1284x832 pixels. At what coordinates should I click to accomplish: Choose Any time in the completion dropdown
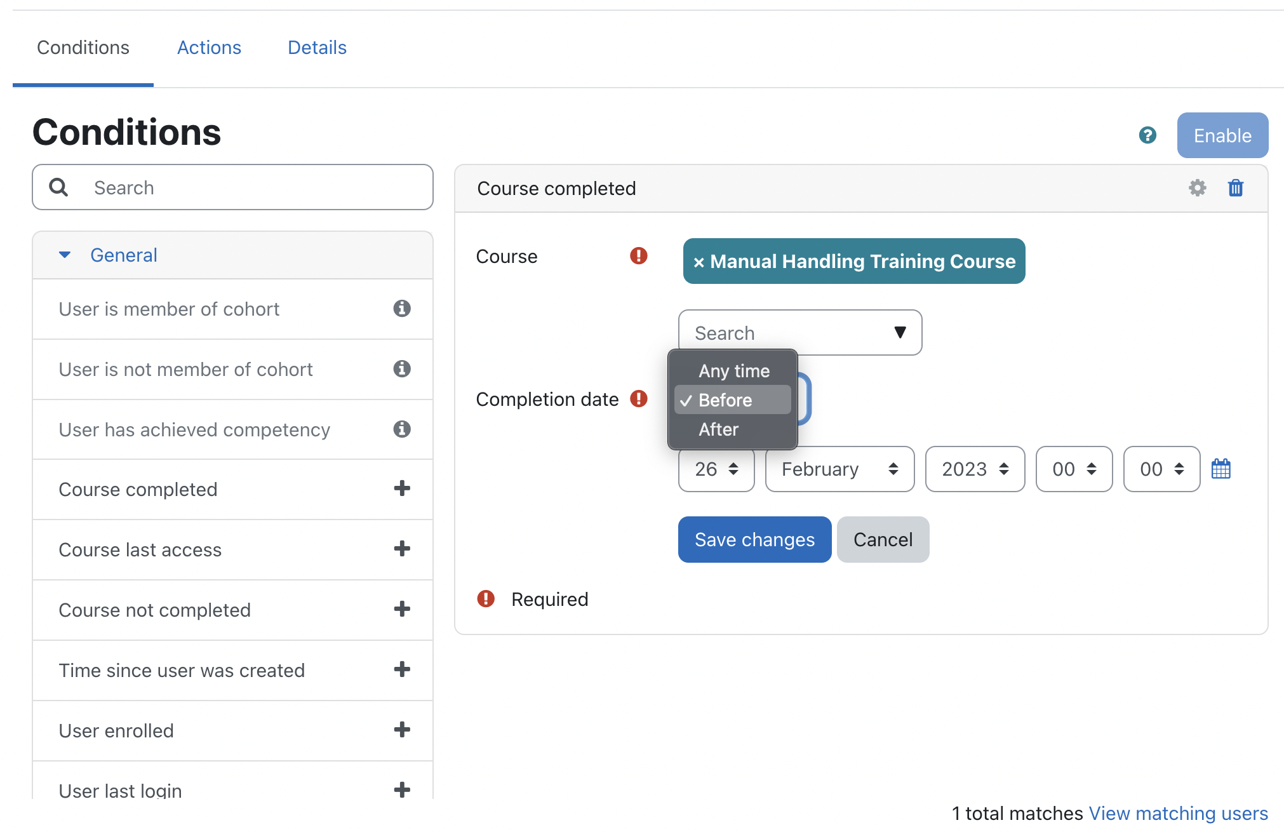(x=733, y=371)
